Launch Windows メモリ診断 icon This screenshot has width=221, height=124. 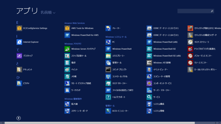coord(149,63)
